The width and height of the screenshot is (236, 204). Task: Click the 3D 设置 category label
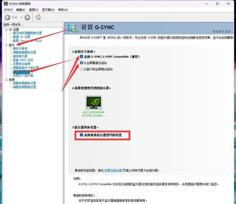(14, 30)
